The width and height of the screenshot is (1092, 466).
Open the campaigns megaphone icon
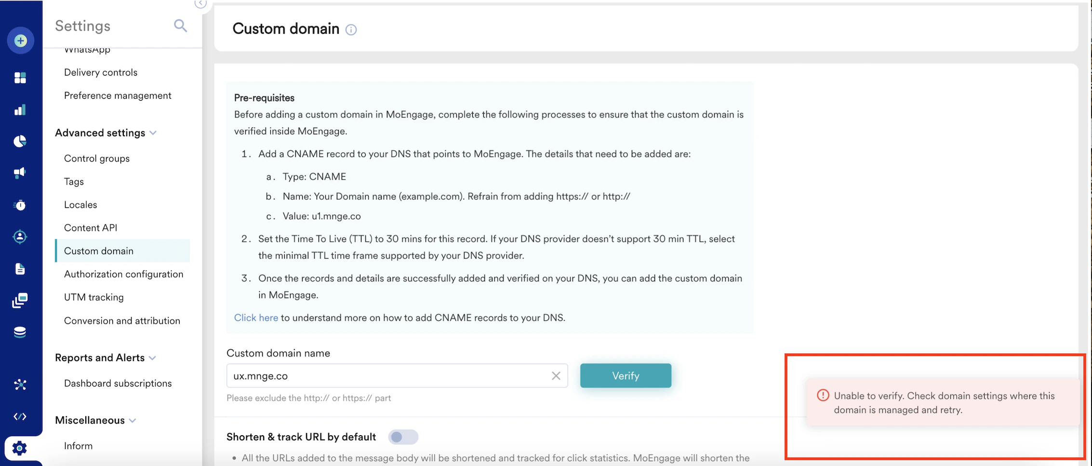(21, 173)
